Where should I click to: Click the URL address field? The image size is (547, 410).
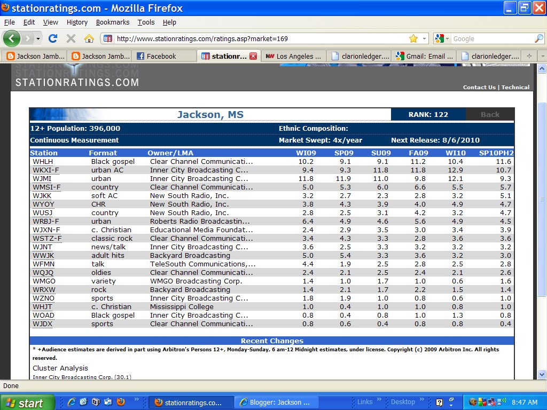[261, 38]
